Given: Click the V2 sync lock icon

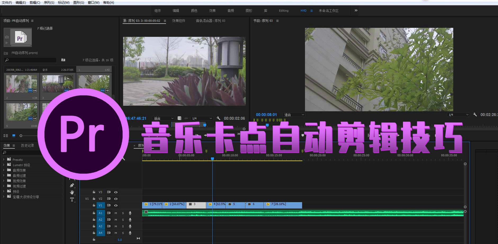Looking at the screenshot, I should tap(109, 199).
